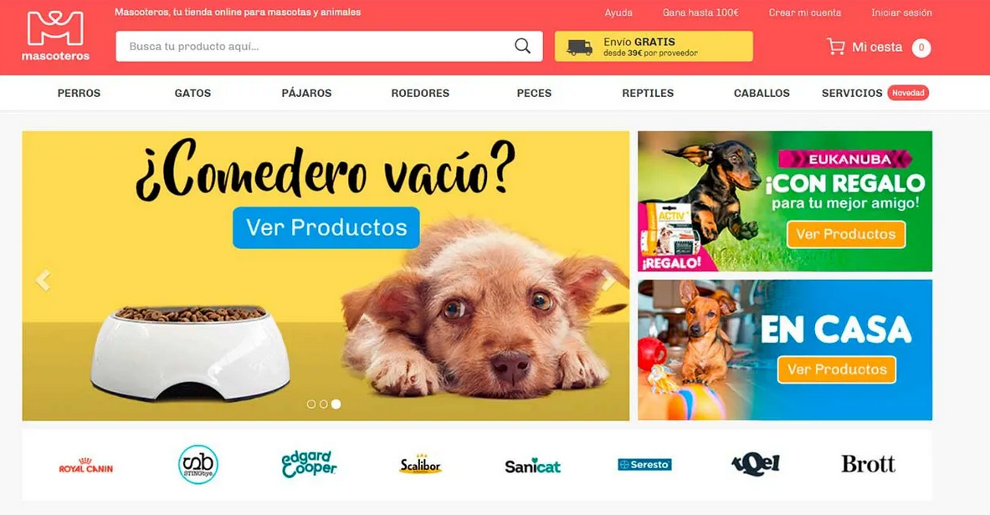Select the second carousel dot

[x=323, y=404]
